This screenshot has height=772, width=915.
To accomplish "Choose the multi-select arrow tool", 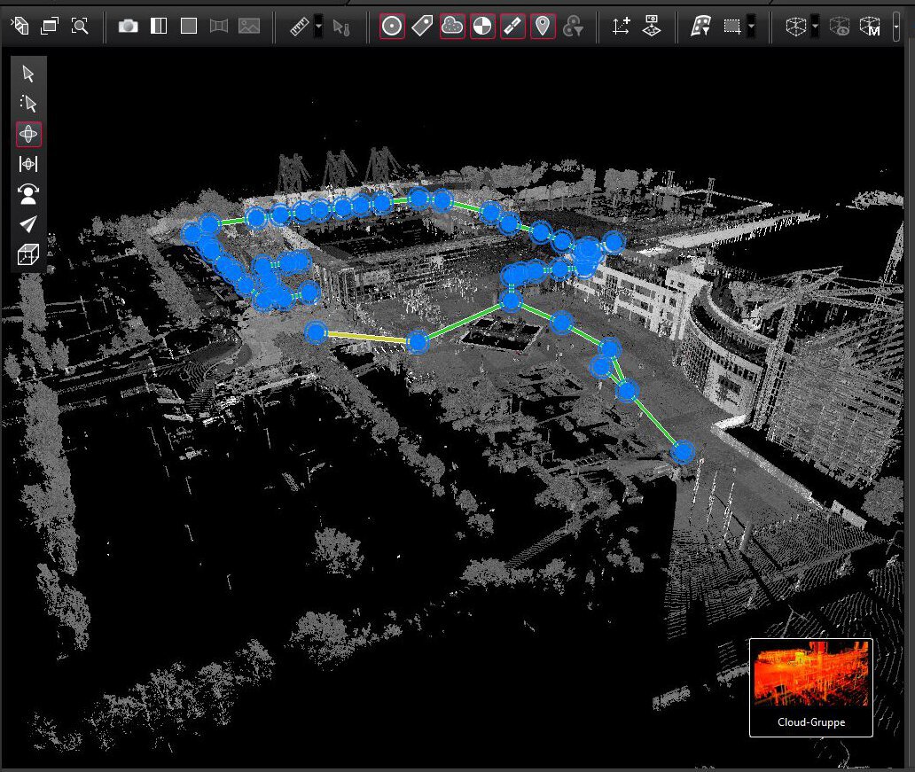I will coord(28,104).
